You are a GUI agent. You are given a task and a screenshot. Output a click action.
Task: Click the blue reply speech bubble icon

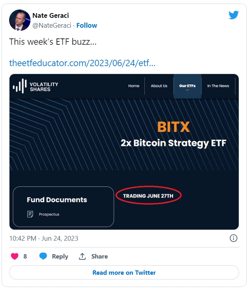(x=43, y=256)
